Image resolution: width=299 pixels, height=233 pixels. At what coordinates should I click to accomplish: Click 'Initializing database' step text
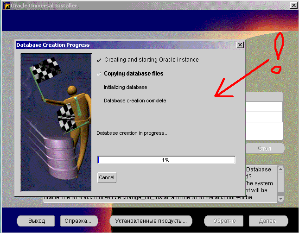pos(125,87)
